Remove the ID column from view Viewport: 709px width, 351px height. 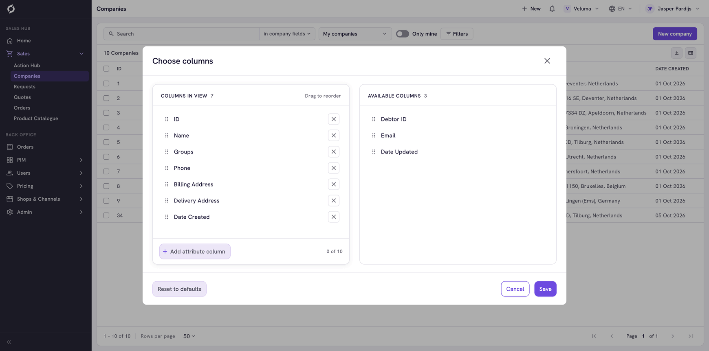point(333,119)
